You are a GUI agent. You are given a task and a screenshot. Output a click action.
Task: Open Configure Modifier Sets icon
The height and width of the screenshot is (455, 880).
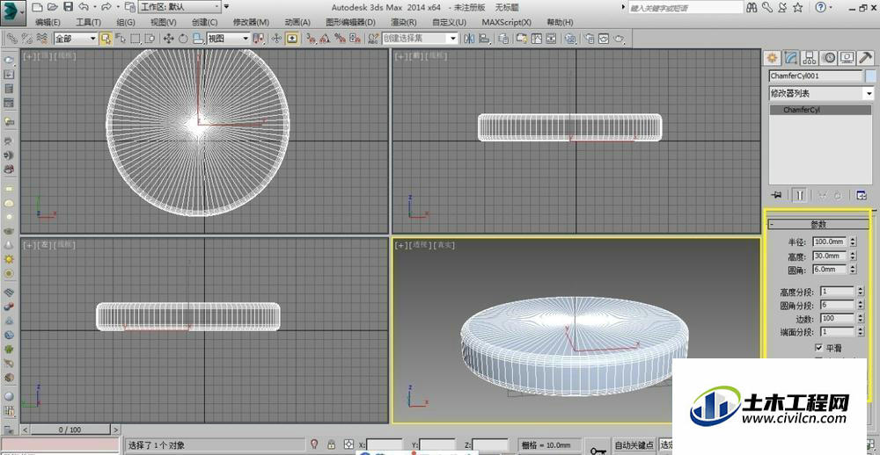[862, 195]
